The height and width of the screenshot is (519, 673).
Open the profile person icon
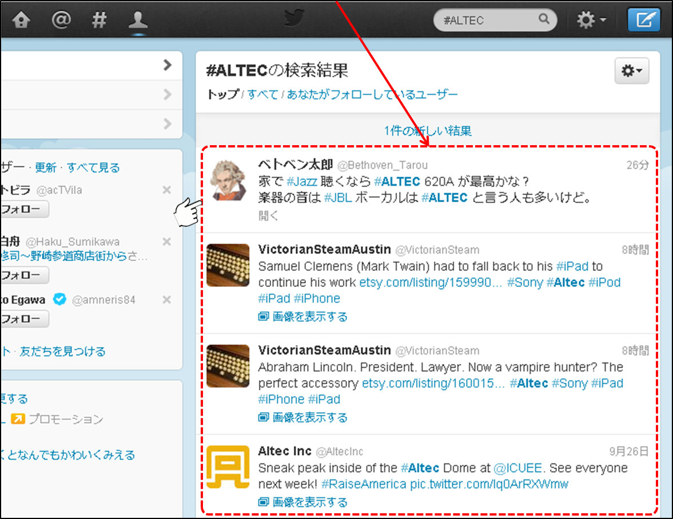(138, 20)
